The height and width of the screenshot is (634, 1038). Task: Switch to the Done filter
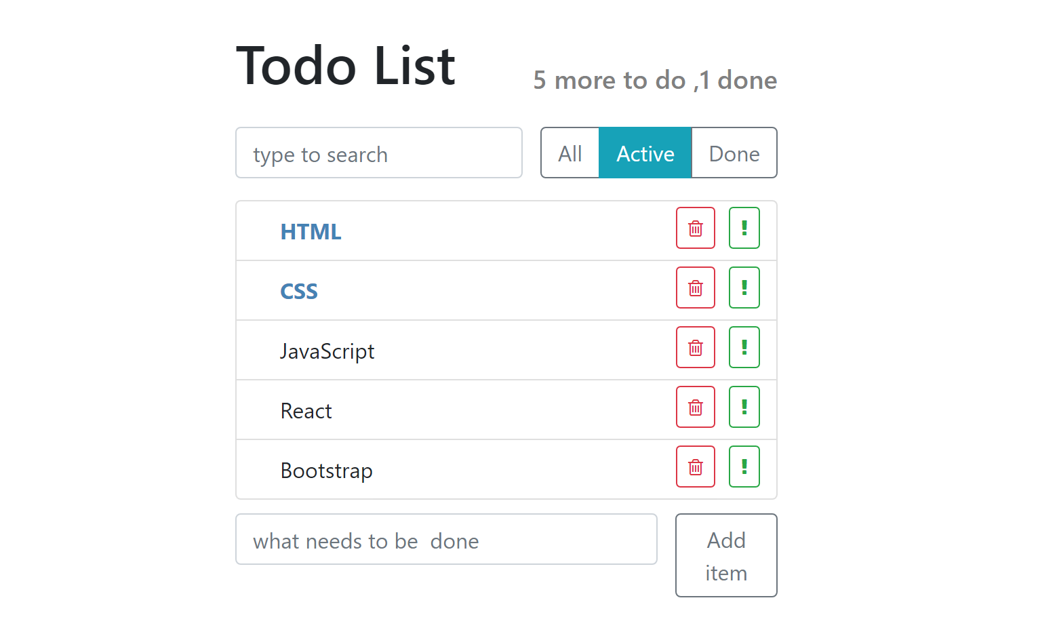point(734,153)
